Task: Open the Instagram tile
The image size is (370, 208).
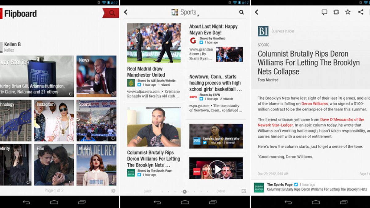Action: (x=54, y=120)
